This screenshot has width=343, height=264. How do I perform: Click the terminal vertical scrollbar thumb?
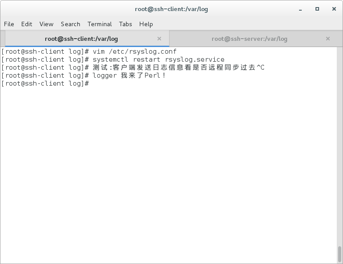click(339, 254)
